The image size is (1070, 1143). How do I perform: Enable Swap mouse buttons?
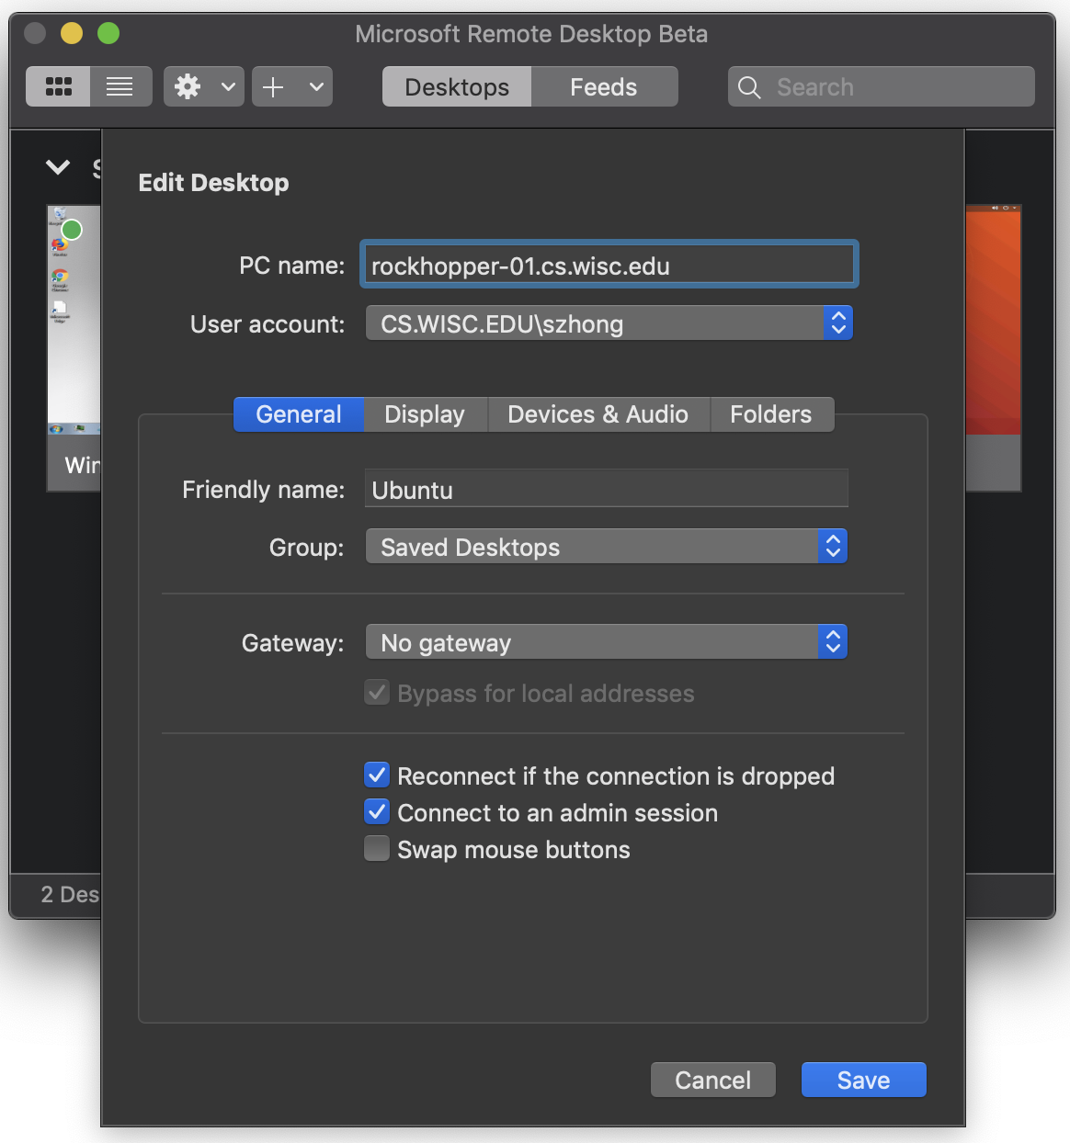377,849
